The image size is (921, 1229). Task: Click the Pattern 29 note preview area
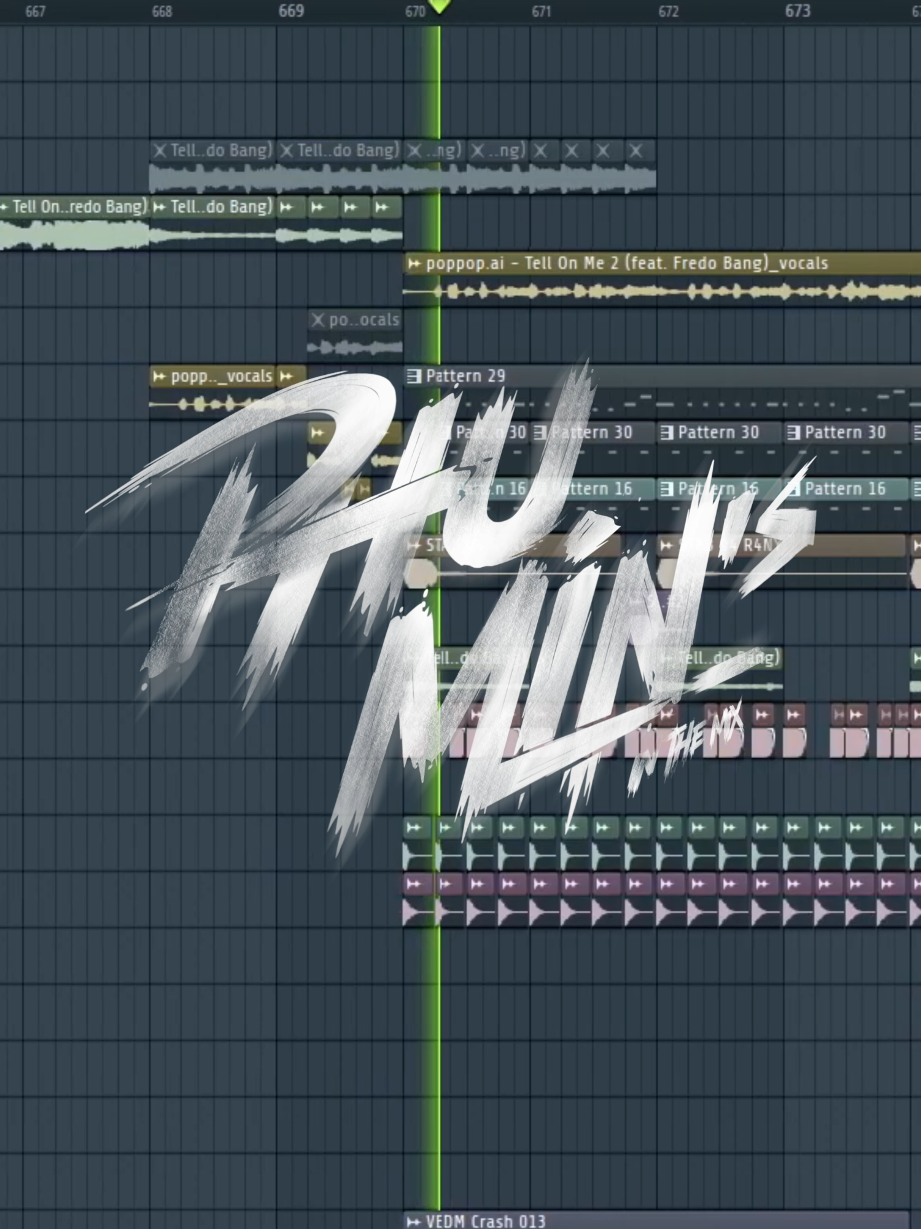pyautogui.click(x=662, y=402)
